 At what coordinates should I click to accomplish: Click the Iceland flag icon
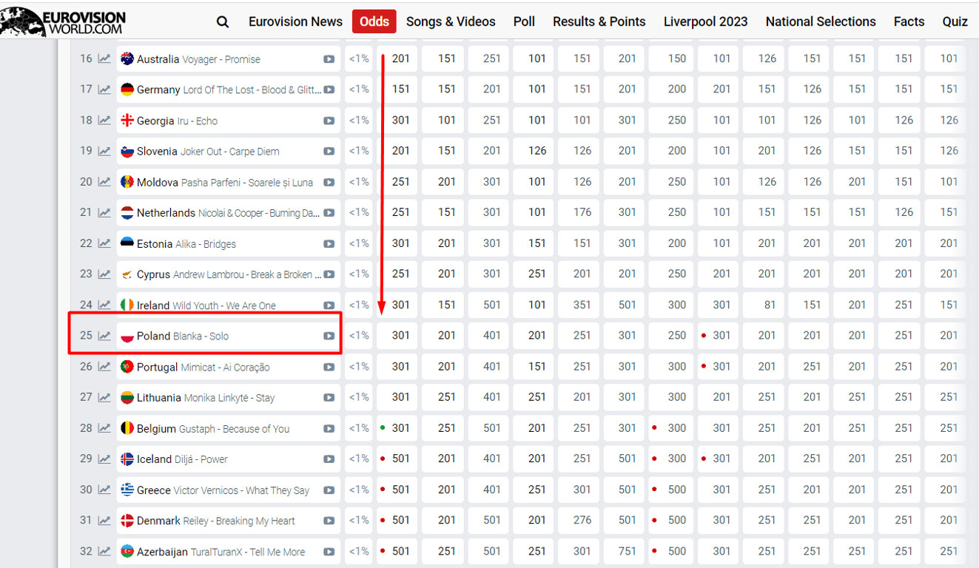tap(127, 459)
